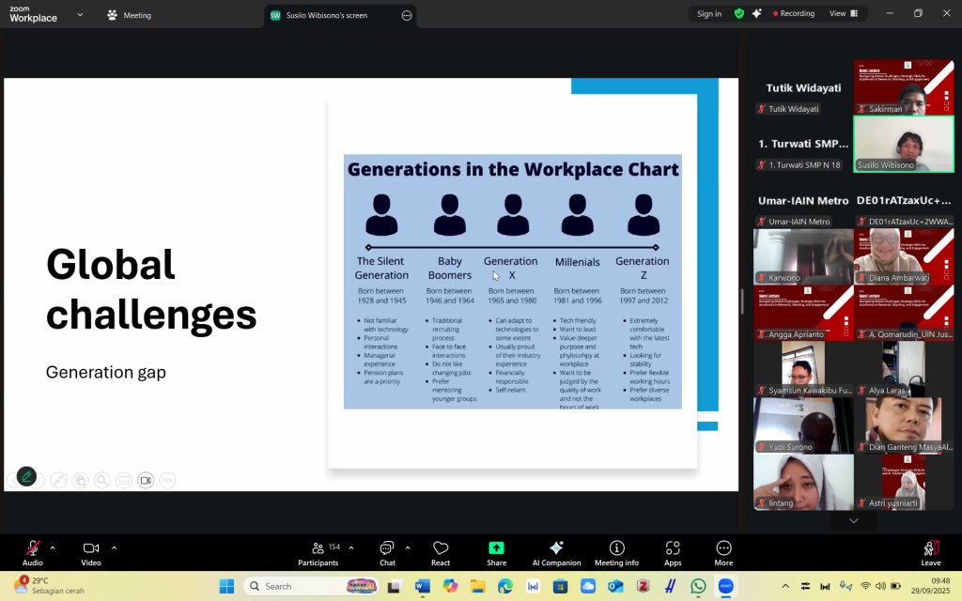Open the Participants panel
Viewport: 962px width, 601px height.
[x=318, y=553]
